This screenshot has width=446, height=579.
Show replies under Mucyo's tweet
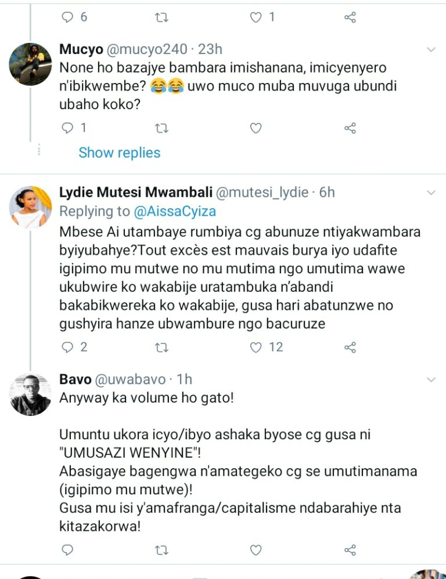pos(119,153)
